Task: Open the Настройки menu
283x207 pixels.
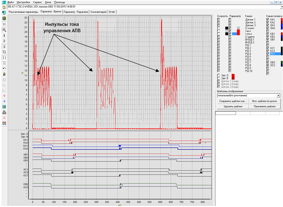Action: pos(23,2)
